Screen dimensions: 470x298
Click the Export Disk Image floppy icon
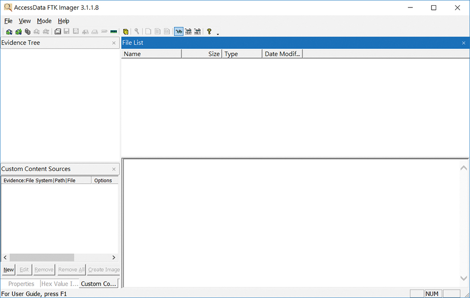tap(67, 31)
